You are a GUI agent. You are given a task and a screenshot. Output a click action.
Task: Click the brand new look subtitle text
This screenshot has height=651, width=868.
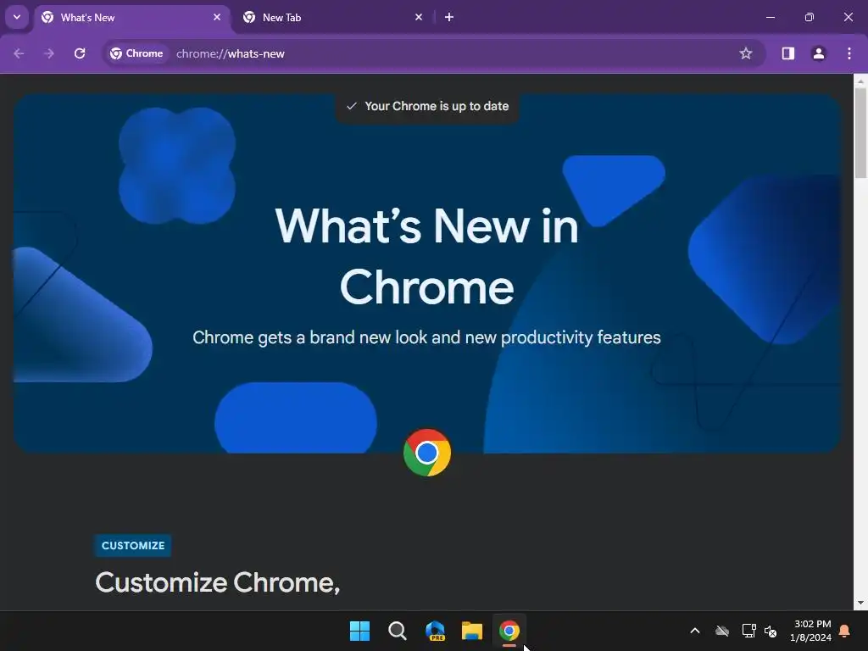click(427, 337)
